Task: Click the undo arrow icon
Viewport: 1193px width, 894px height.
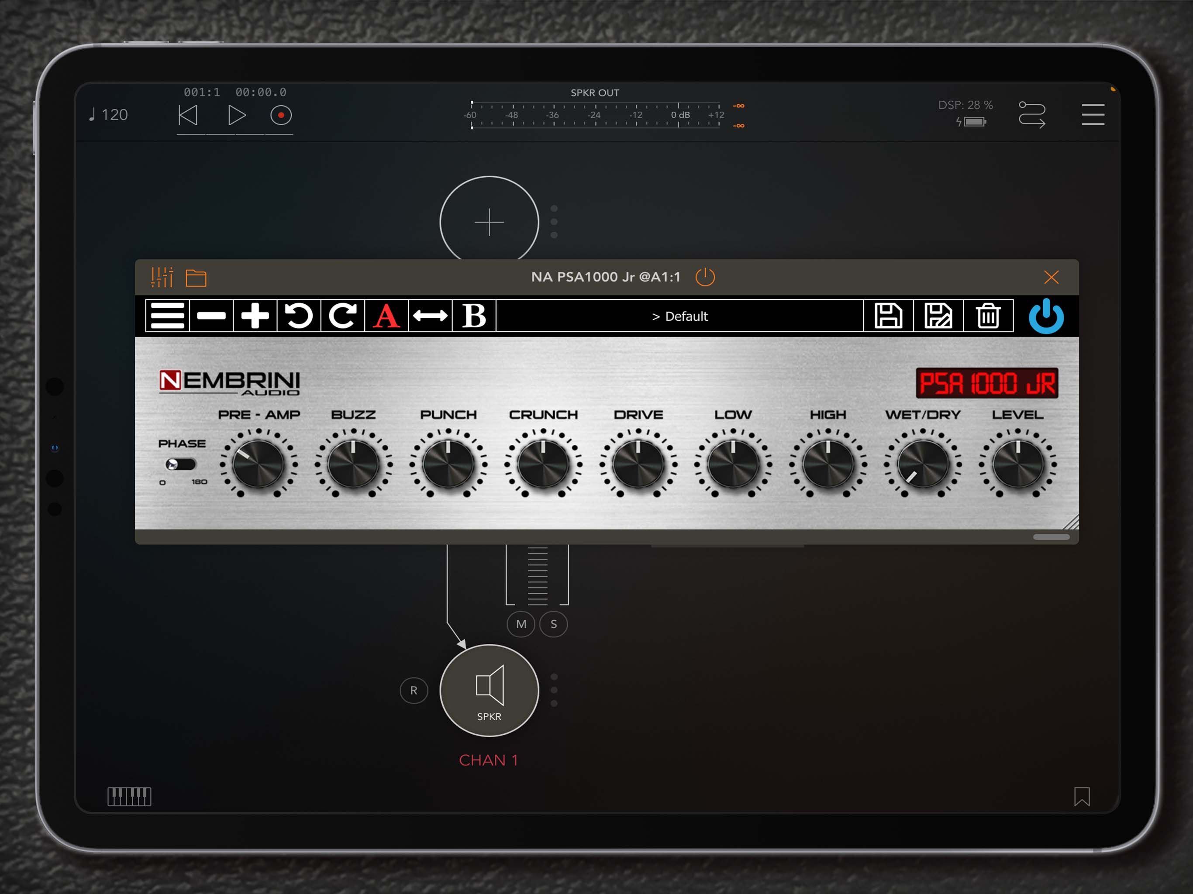Action: [x=299, y=316]
